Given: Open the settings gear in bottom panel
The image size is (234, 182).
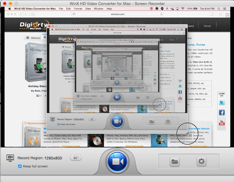Looking at the screenshot, I should 201,161.
